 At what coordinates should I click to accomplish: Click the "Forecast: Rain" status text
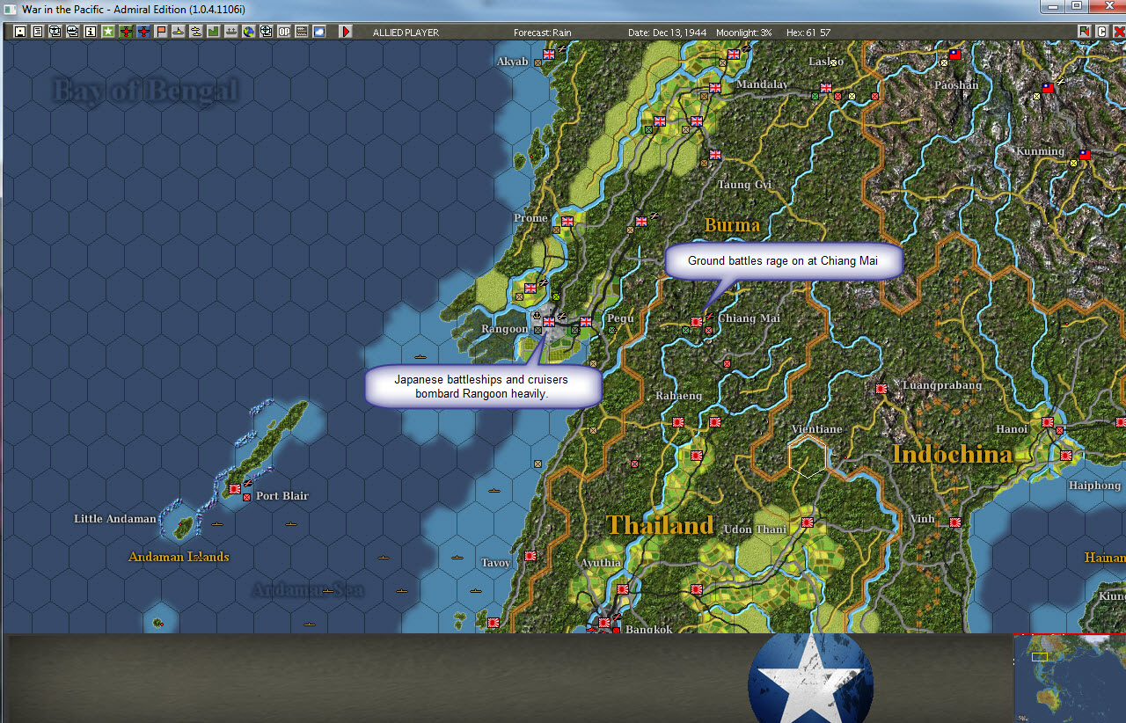(543, 33)
